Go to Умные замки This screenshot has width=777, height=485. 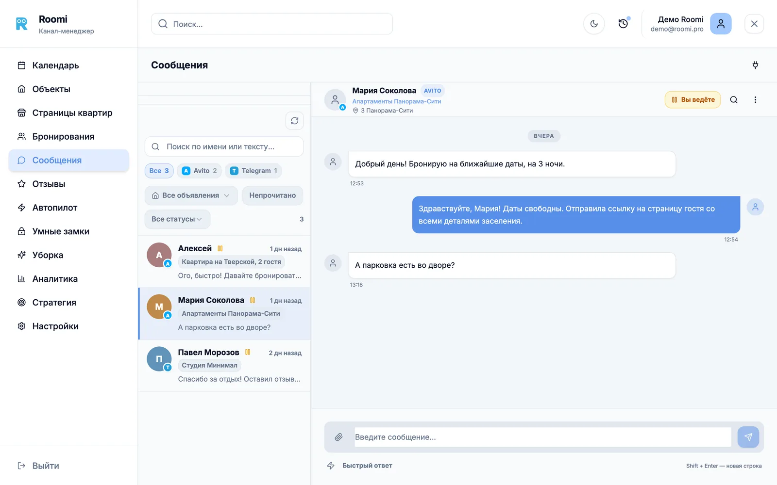coord(69,231)
